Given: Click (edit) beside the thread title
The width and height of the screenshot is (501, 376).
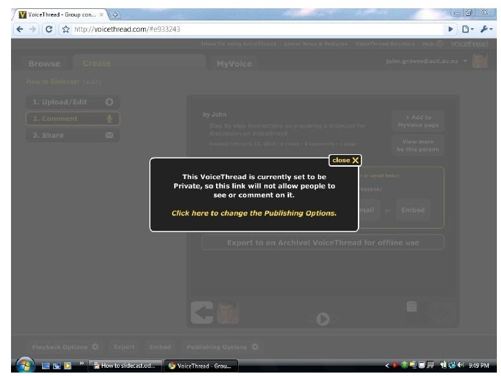Looking at the screenshot, I should (x=92, y=82).
